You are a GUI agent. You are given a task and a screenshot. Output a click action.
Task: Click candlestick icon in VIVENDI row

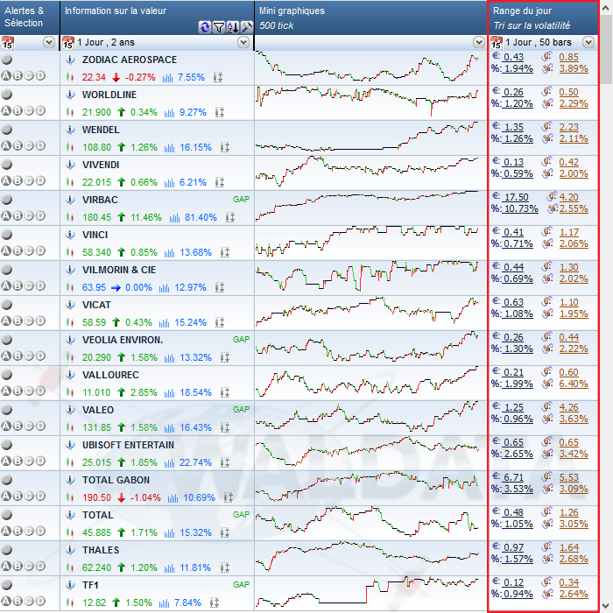[x=70, y=182]
